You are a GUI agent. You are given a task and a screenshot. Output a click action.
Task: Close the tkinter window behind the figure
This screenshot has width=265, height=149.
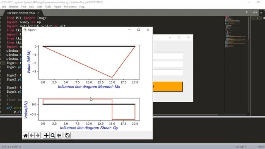coord(188,37)
